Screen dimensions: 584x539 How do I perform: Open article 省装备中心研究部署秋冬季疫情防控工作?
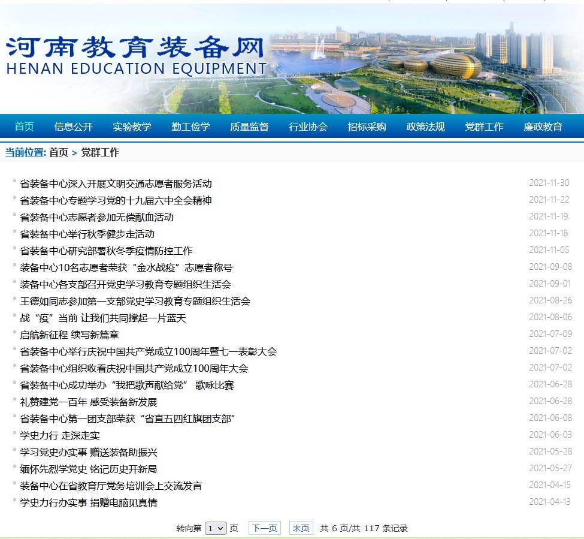tap(107, 251)
